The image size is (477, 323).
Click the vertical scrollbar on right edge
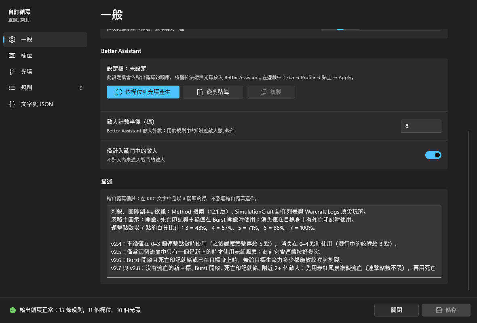[469, 211]
